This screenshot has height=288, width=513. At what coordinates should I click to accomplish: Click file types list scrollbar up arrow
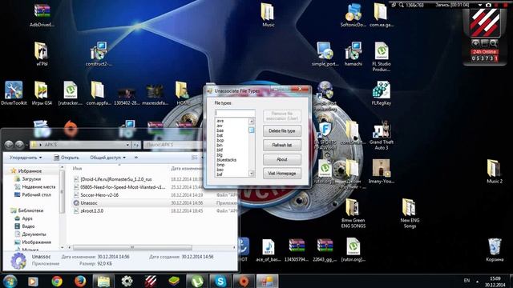[x=252, y=122]
